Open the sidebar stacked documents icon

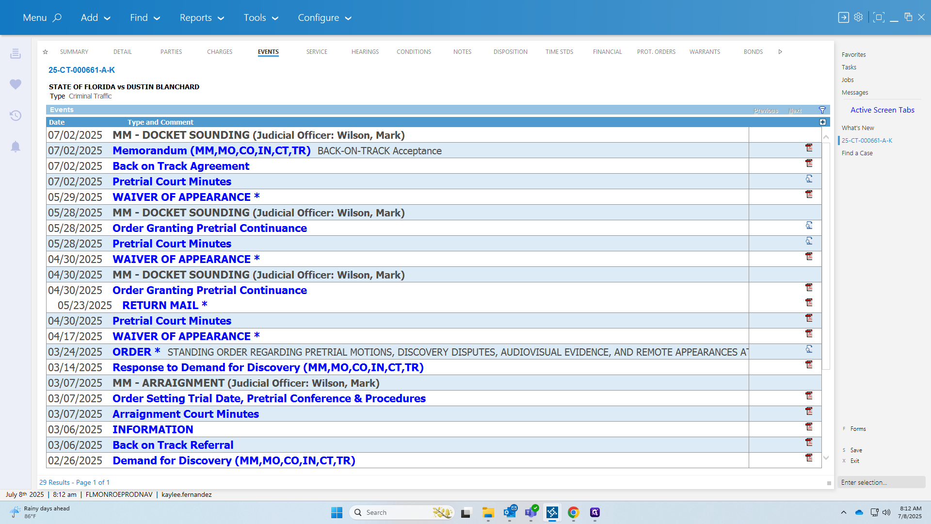coord(16,53)
